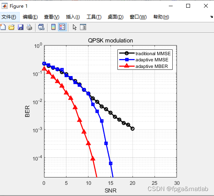Click the Open File folder icon
The height and width of the screenshot is (196, 214).
[x=12, y=27]
